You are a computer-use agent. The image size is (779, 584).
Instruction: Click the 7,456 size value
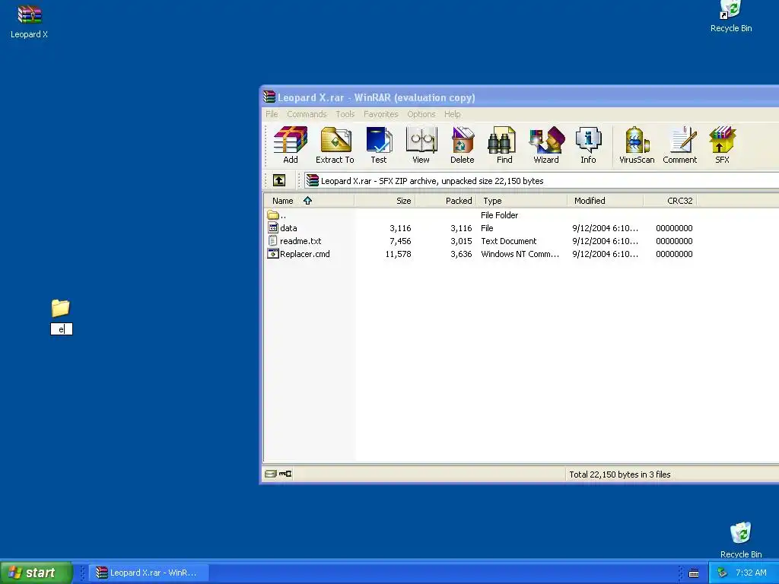(x=400, y=241)
